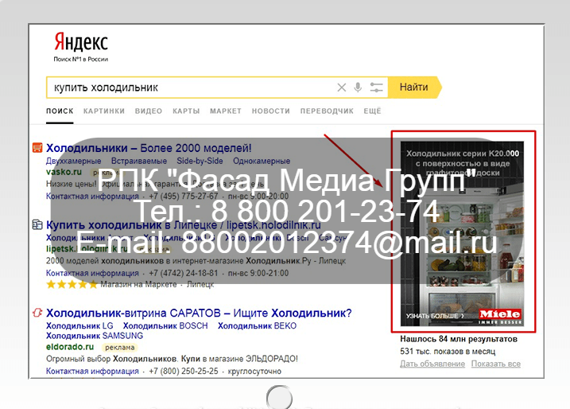Screen dimensions: 570x409
Task: Click the favicon next to Купить холодильник в Липецке
Action: pyautogui.click(x=37, y=225)
